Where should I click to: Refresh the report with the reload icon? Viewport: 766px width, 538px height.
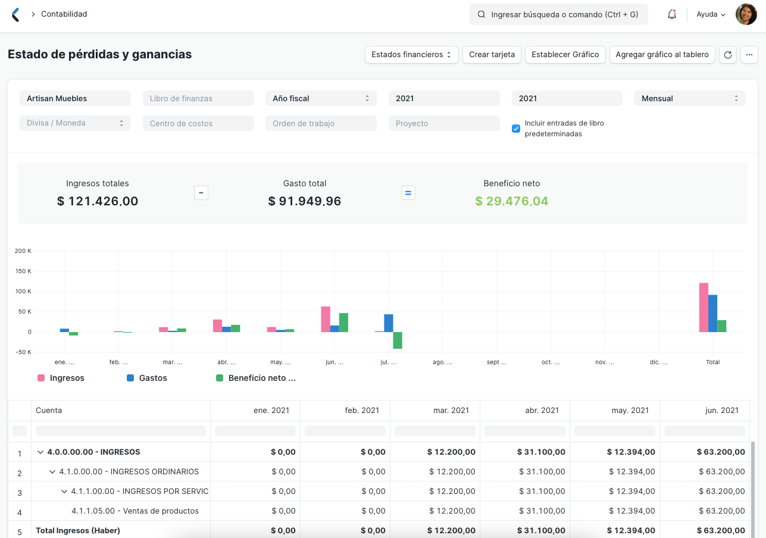(x=727, y=54)
